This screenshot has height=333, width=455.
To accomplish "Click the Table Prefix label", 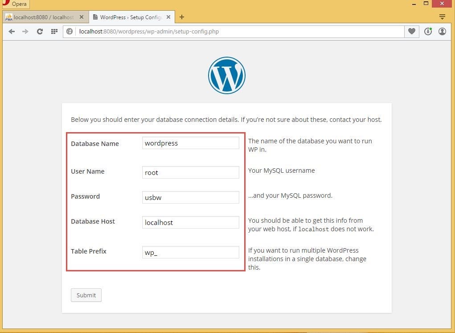I will [89, 251].
